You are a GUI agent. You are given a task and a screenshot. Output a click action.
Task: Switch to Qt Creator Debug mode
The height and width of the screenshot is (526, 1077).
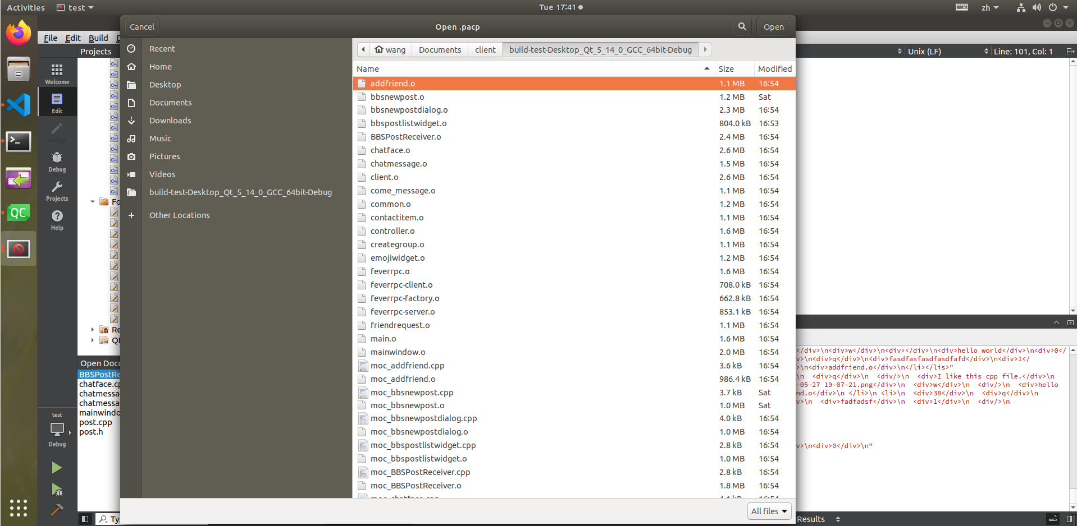pyautogui.click(x=57, y=161)
